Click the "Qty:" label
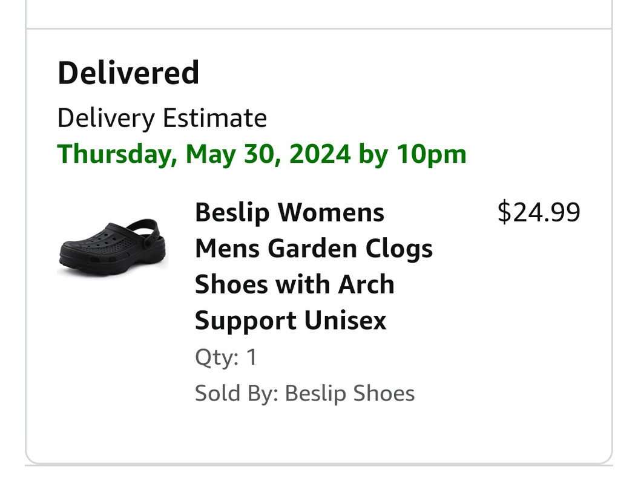Image resolution: width=638 pixels, height=484 pixels. point(217,358)
